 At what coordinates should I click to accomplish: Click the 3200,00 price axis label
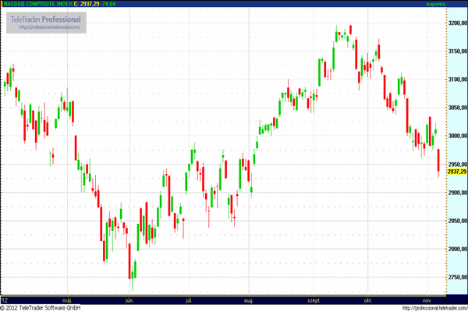458,23
